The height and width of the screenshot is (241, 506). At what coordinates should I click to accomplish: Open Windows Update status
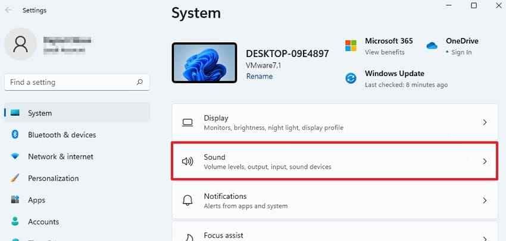[x=396, y=79]
